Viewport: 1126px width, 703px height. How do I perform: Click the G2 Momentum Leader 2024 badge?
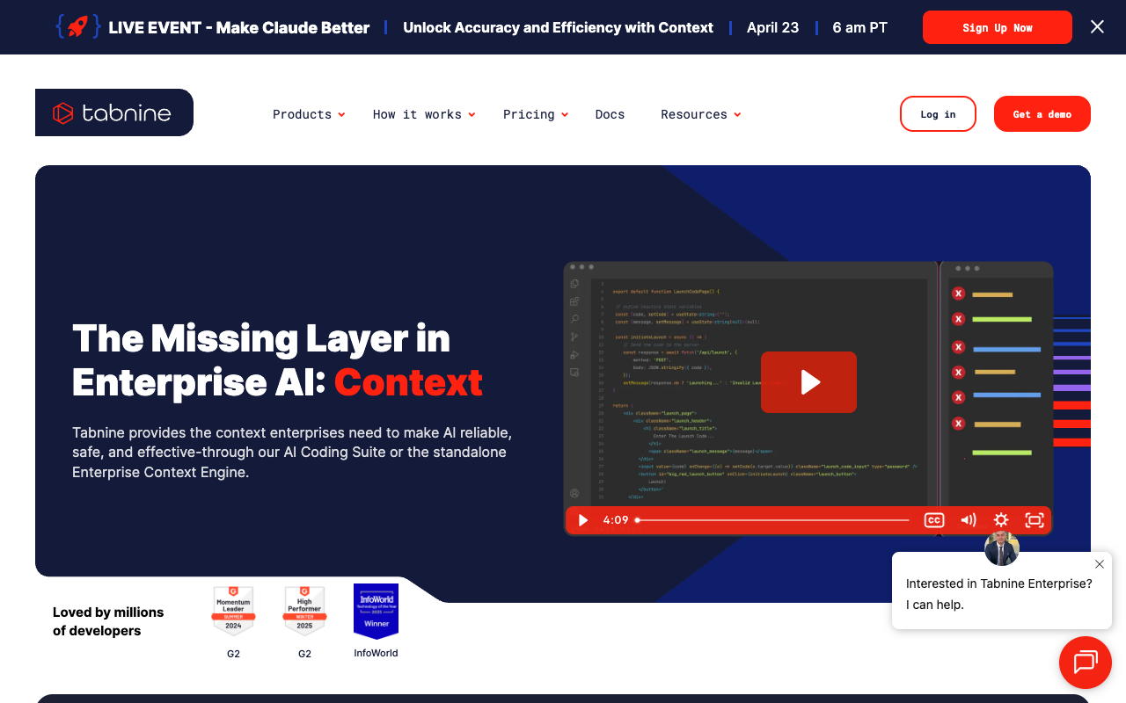pyautogui.click(x=233, y=612)
